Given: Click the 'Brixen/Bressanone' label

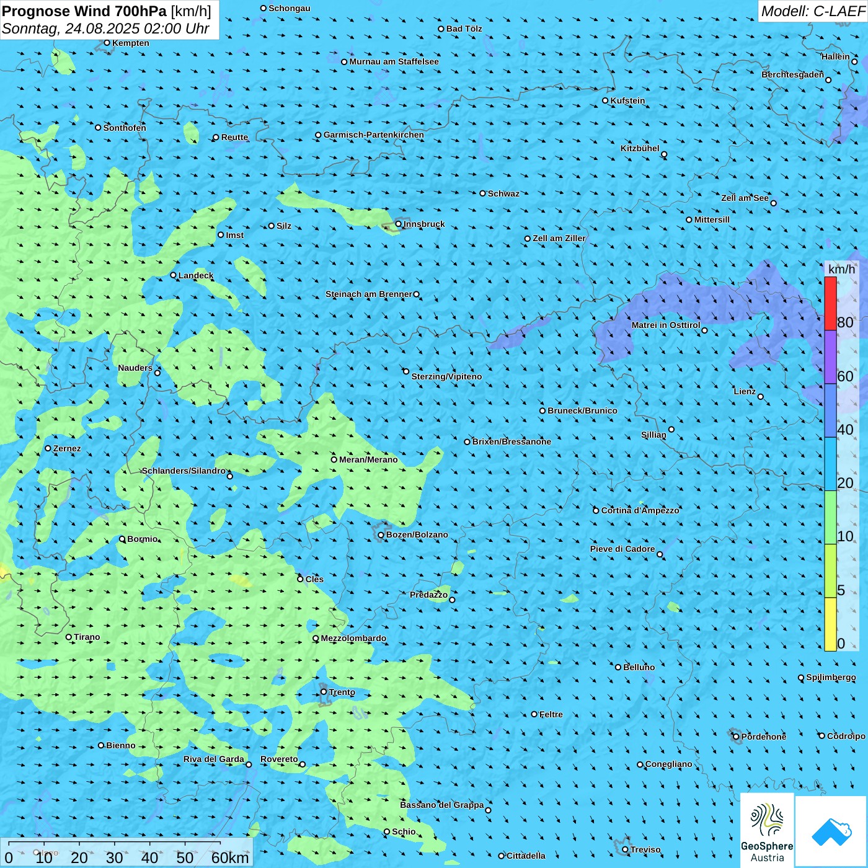Looking at the screenshot, I should click(511, 441).
